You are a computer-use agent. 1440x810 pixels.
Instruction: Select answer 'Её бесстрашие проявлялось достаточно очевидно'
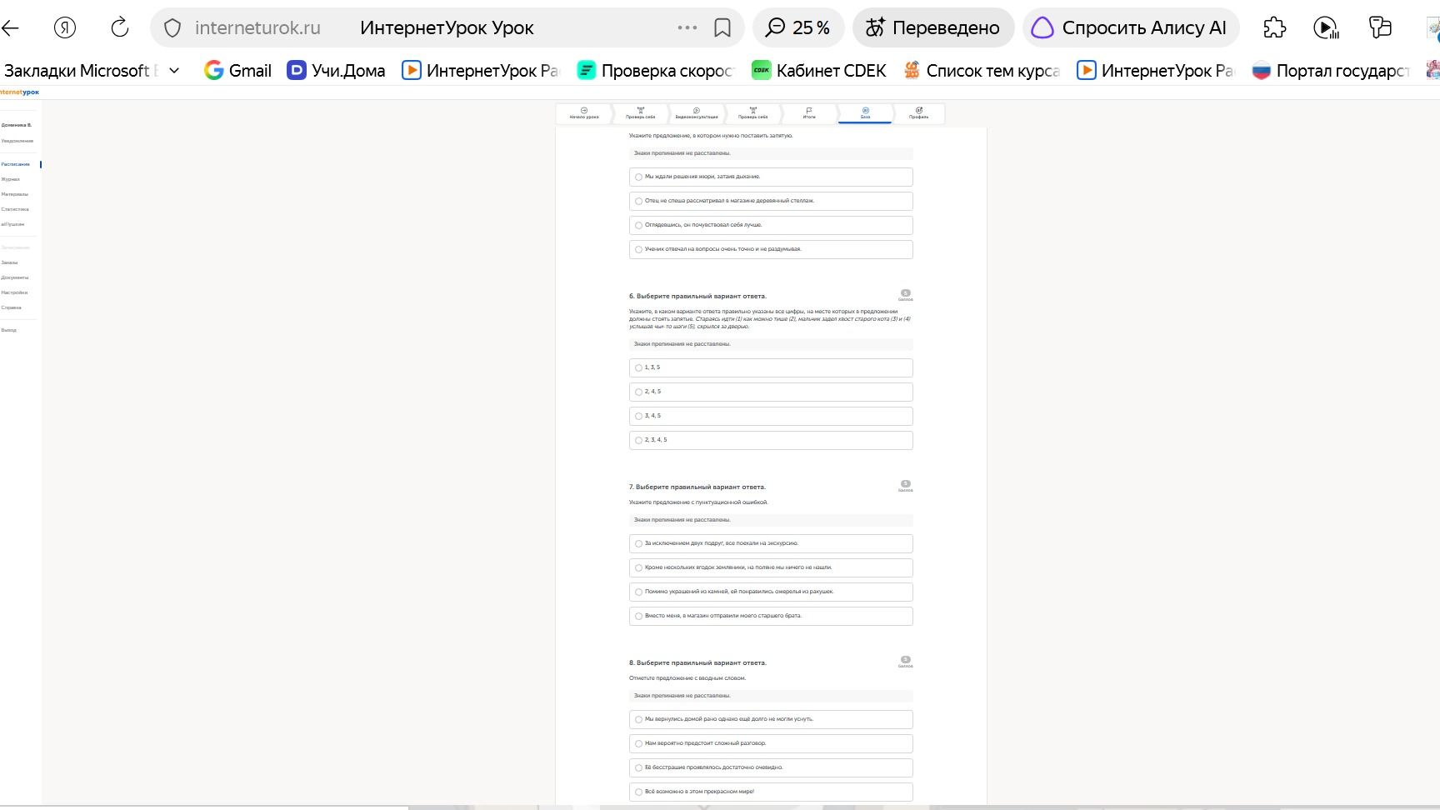(771, 767)
